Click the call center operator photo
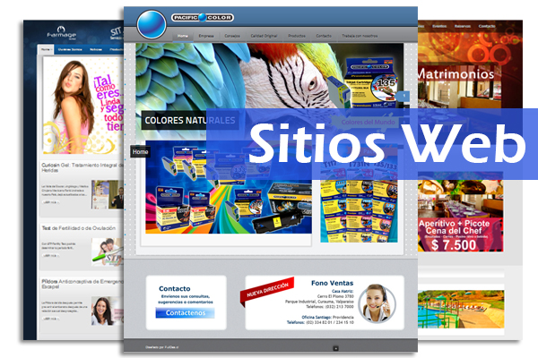This screenshot has width=538, height=358. (377, 303)
